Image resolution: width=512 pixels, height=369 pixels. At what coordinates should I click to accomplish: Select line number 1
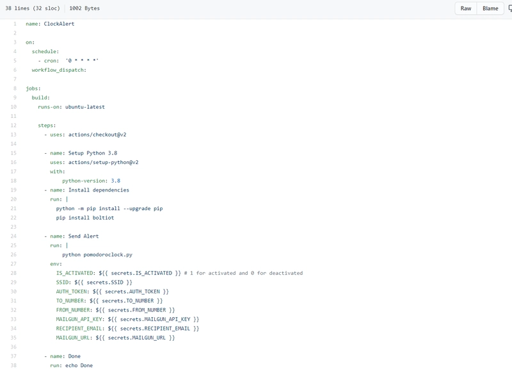coord(14,24)
